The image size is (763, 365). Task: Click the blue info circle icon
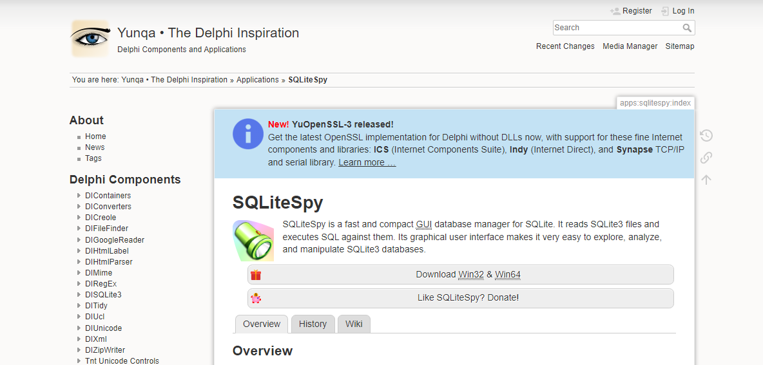tap(248, 134)
